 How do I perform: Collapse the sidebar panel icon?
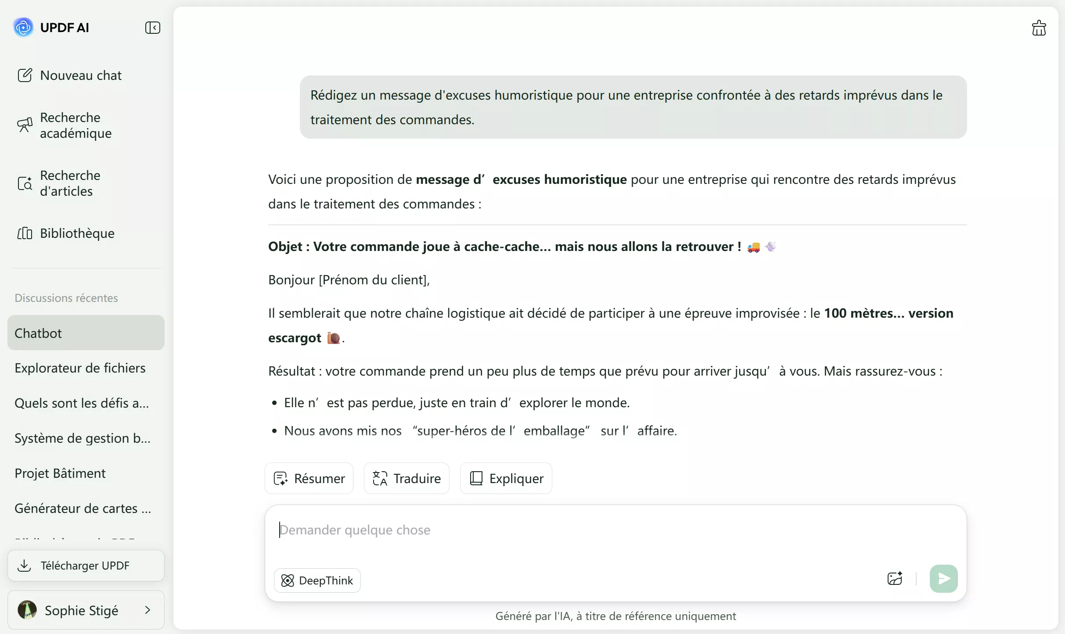pos(152,28)
